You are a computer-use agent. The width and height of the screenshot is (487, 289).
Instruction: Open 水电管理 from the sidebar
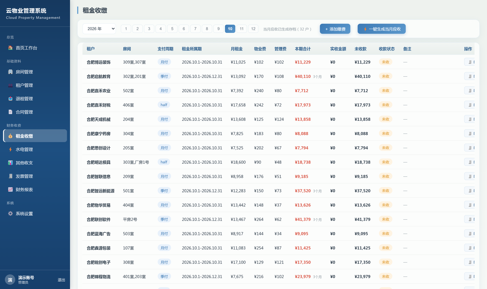(35, 149)
